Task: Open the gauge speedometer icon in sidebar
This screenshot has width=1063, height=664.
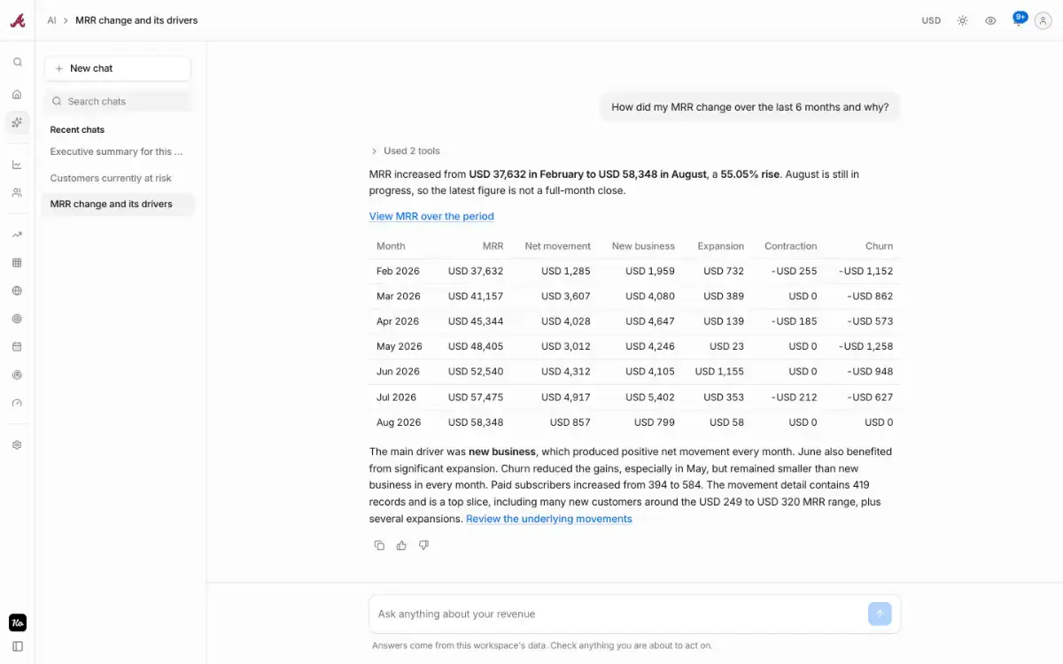Action: (17, 403)
